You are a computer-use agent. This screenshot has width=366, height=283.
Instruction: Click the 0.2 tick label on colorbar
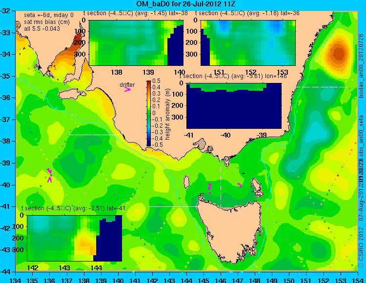pyautogui.click(x=156, y=100)
